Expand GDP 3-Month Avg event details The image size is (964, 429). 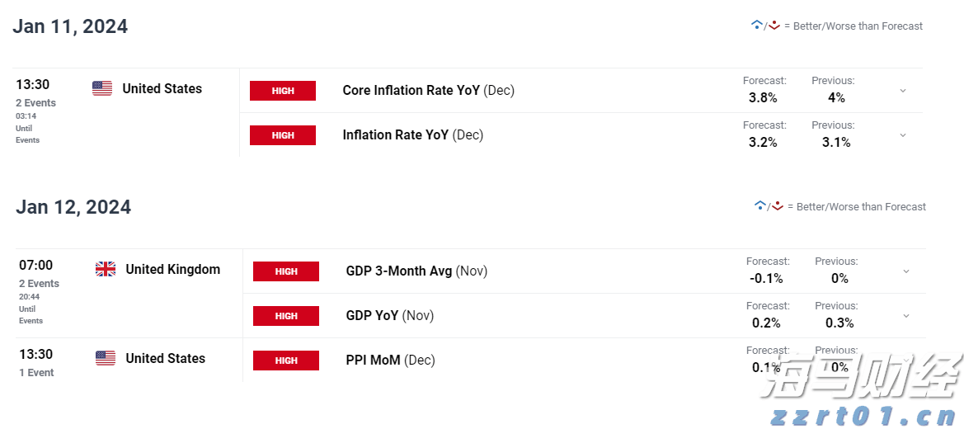point(906,271)
